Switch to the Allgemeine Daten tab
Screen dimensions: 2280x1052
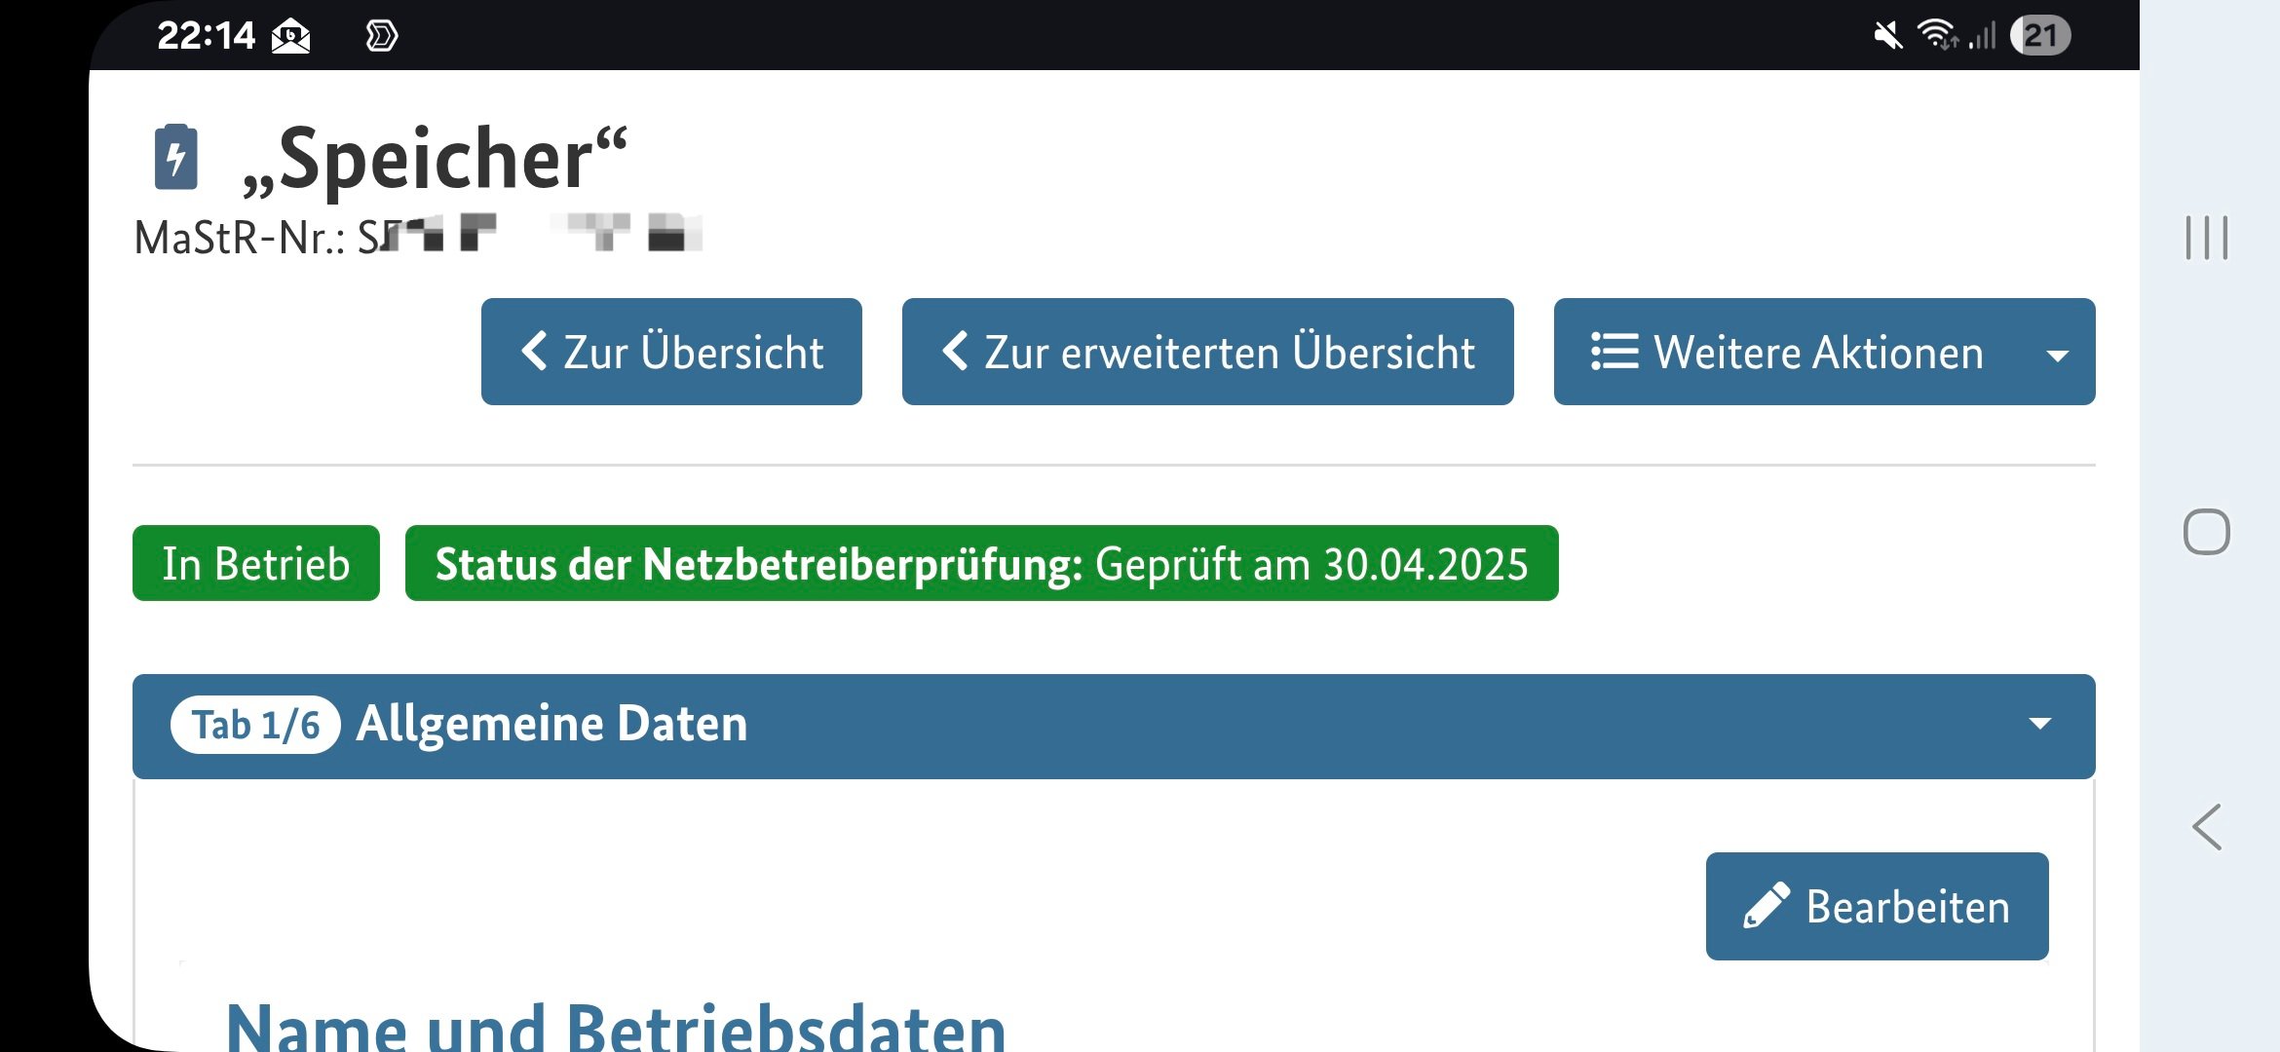[x=552, y=726]
